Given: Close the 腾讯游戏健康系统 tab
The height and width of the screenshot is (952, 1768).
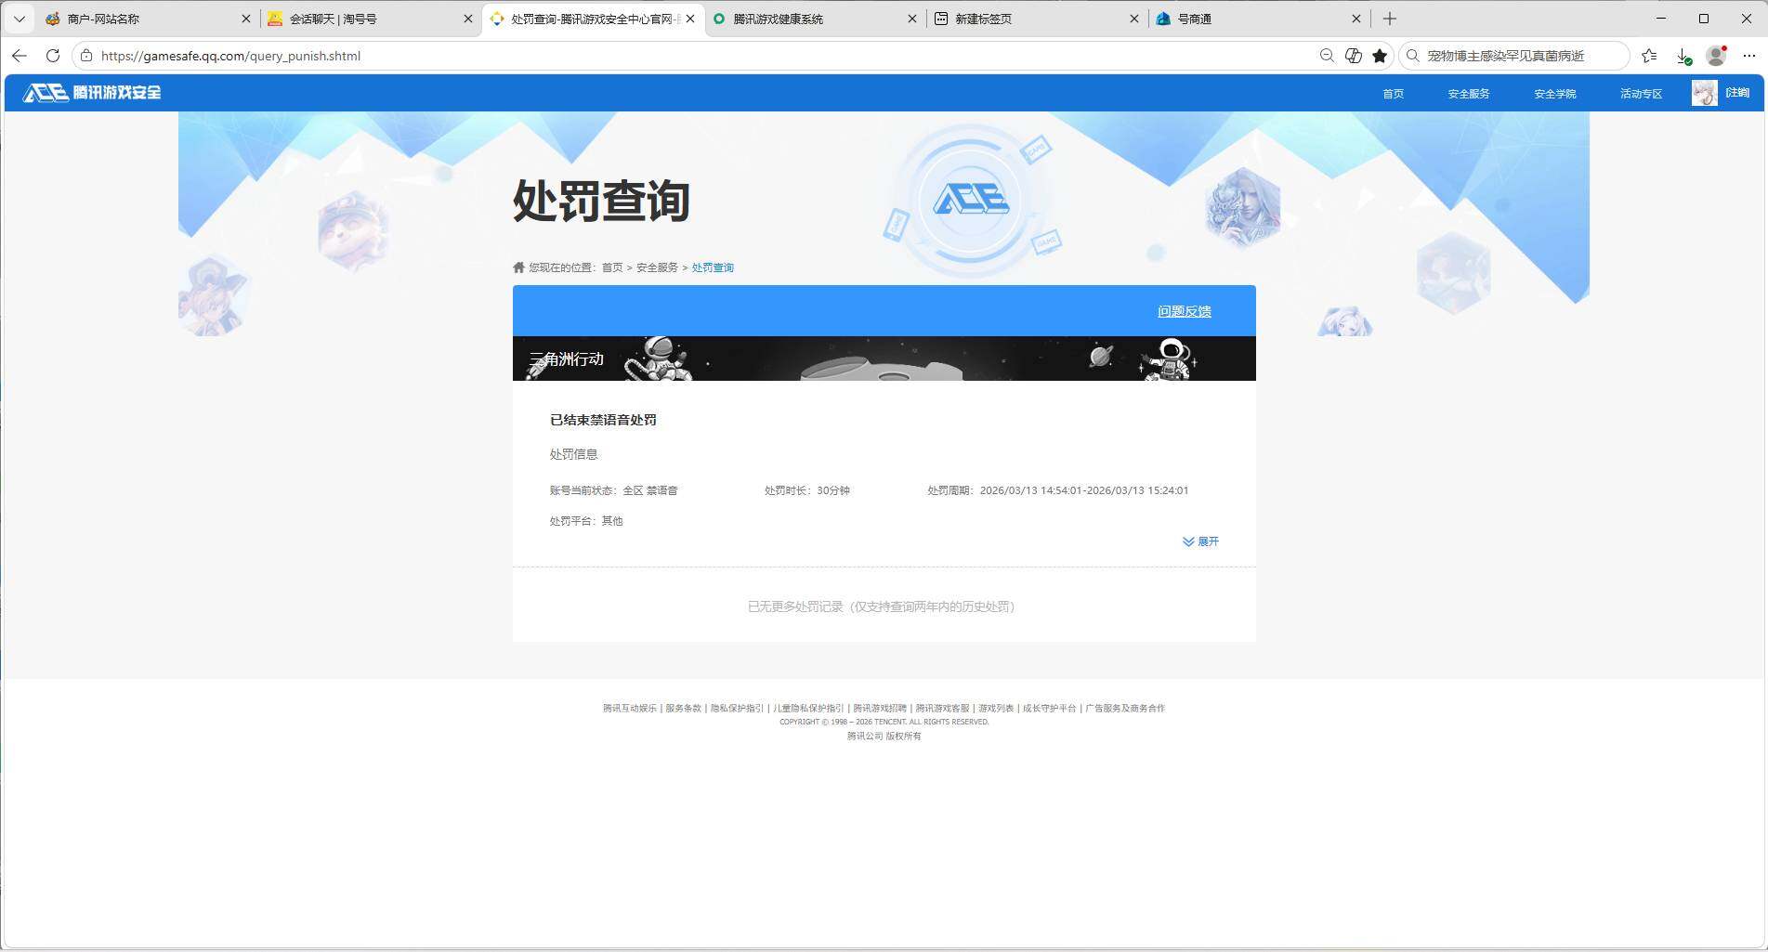Looking at the screenshot, I should tap(912, 19).
